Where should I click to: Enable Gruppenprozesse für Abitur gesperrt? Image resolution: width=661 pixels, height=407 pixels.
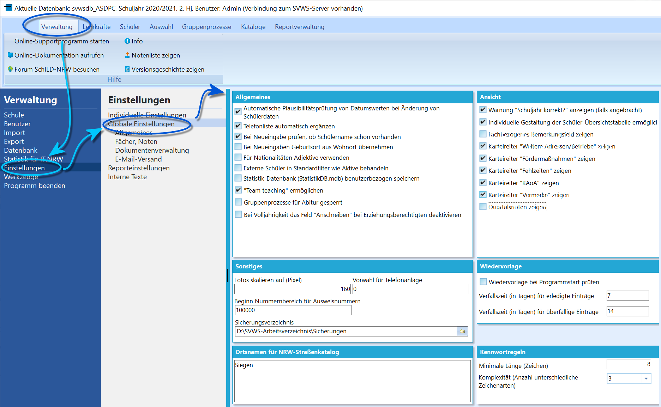click(x=238, y=202)
